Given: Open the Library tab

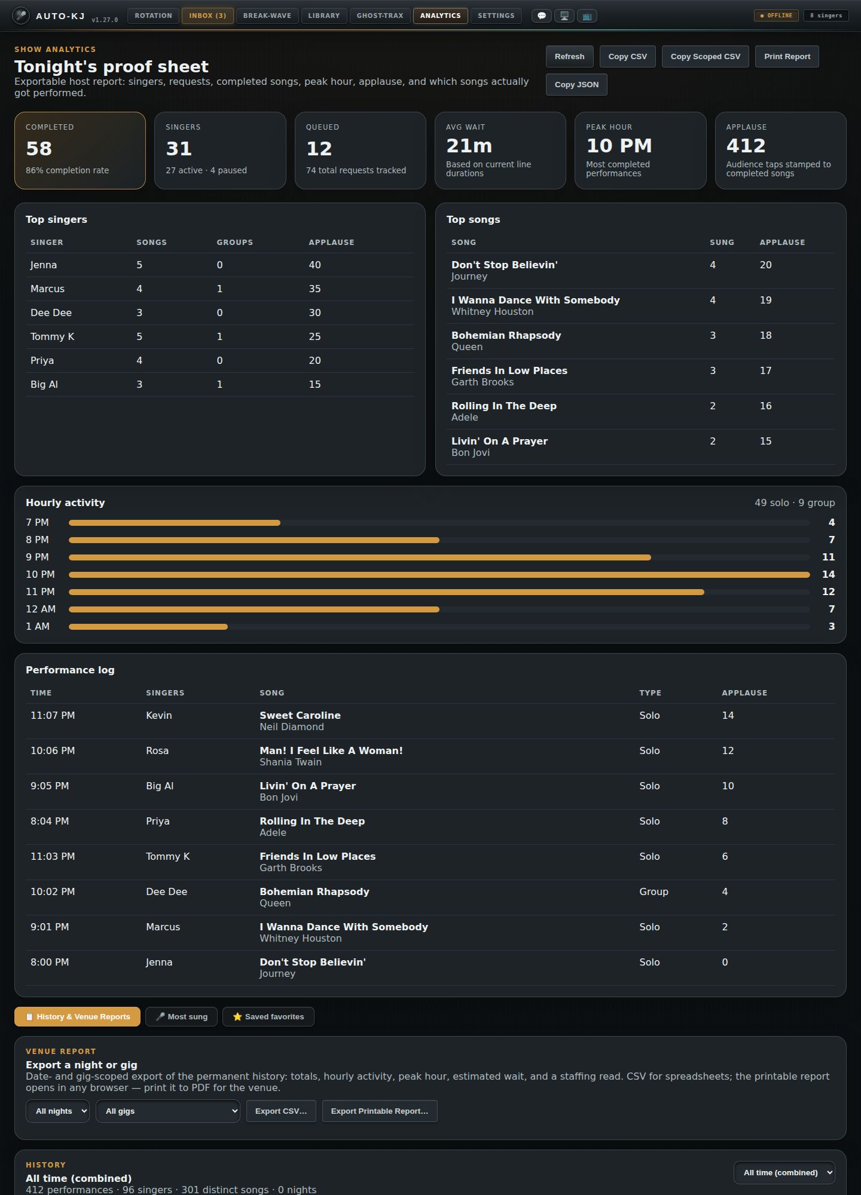Looking at the screenshot, I should pyautogui.click(x=324, y=16).
